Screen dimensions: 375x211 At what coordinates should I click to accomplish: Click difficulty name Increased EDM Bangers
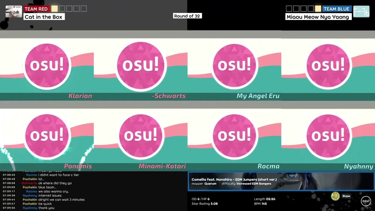coord(254,184)
